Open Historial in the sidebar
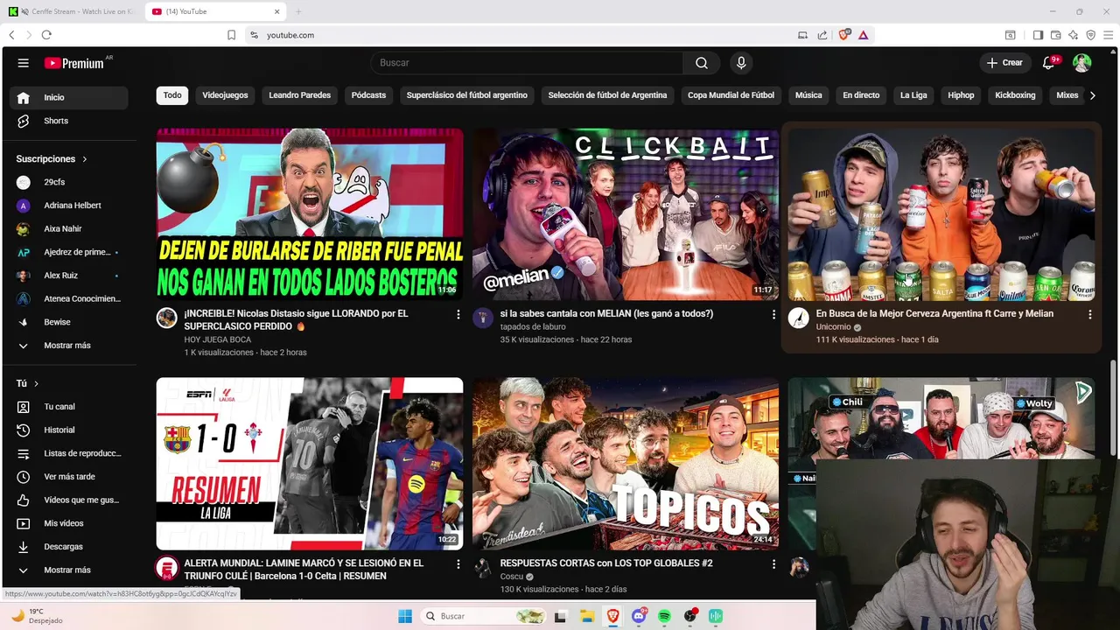 click(69, 430)
